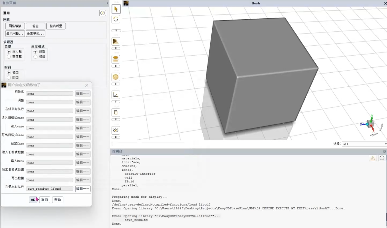
Task: Click 帮助 in the hooks dialog
Action: coord(58,200)
